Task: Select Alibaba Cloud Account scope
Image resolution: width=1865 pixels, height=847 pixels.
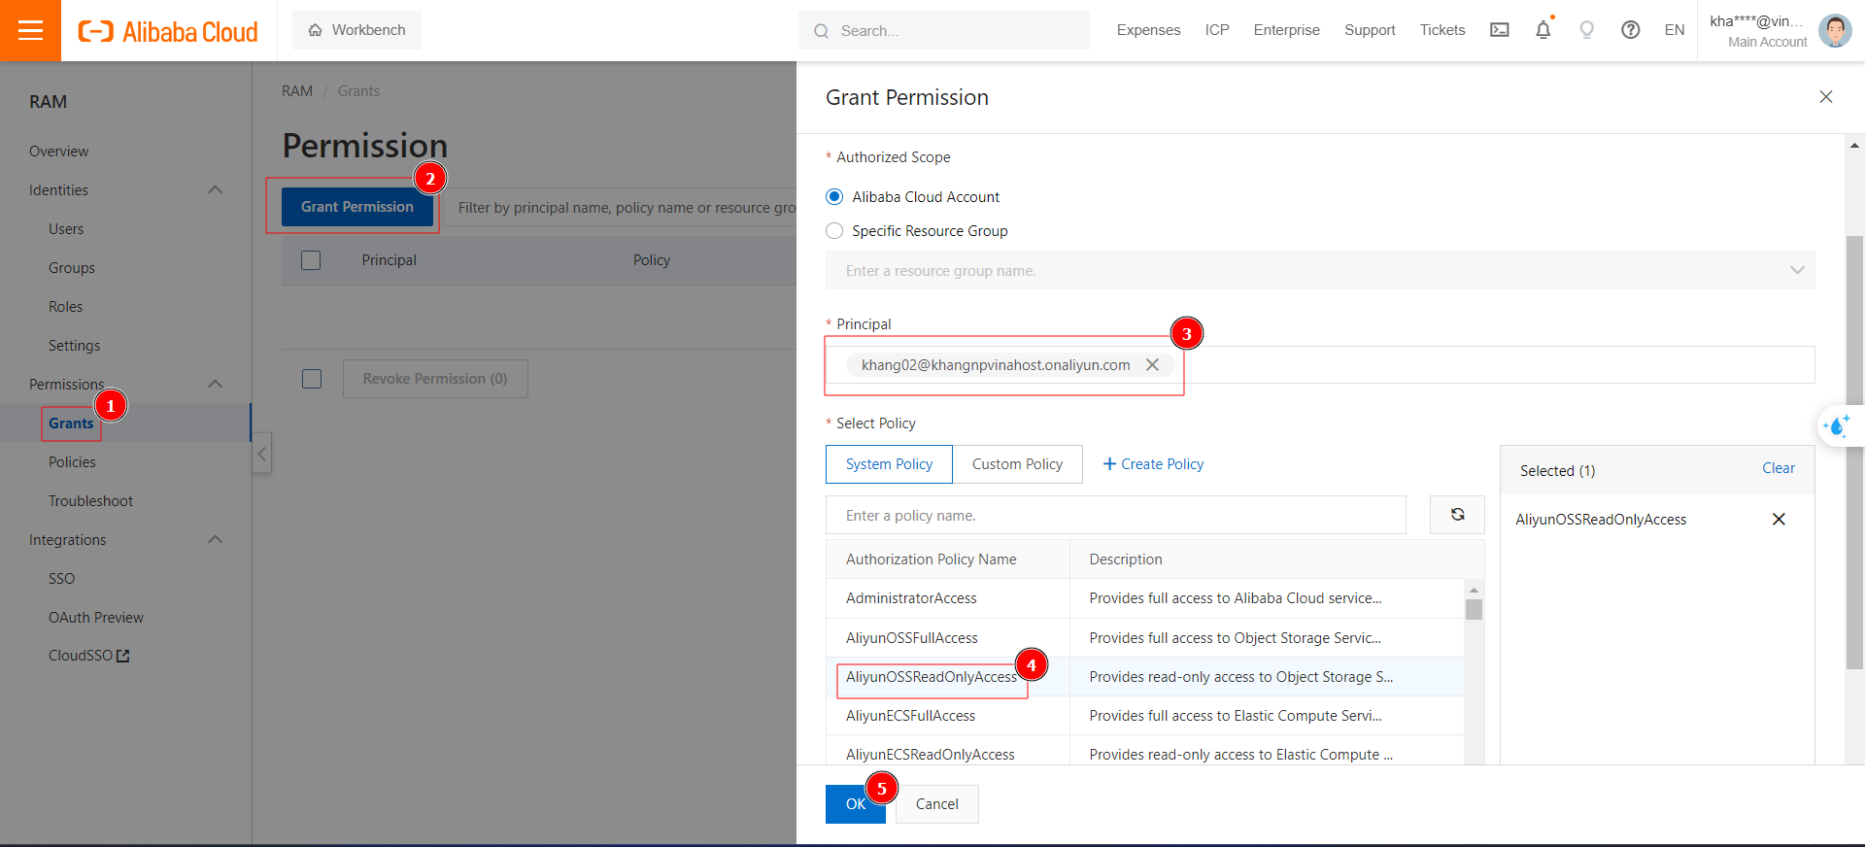Action: (x=834, y=197)
